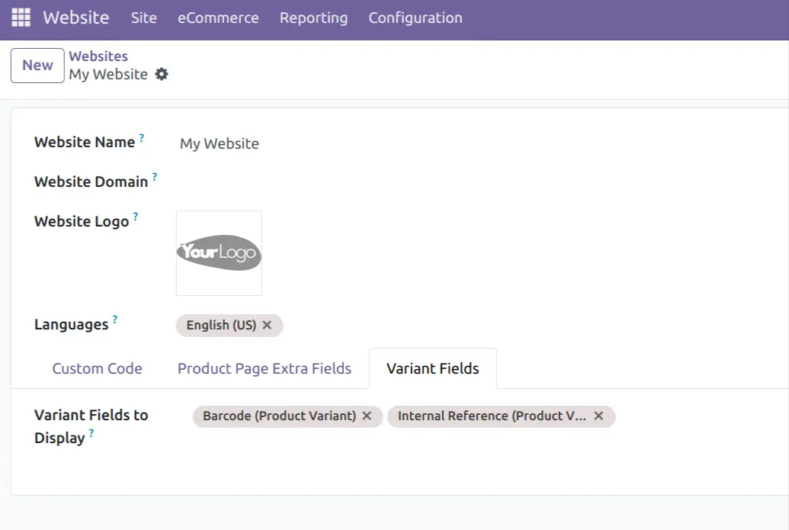The width and height of the screenshot is (789, 530).
Task: Expand the Reporting menu
Action: (313, 18)
